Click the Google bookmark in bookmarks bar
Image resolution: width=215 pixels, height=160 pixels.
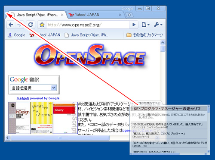pyautogui.click(x=17, y=35)
